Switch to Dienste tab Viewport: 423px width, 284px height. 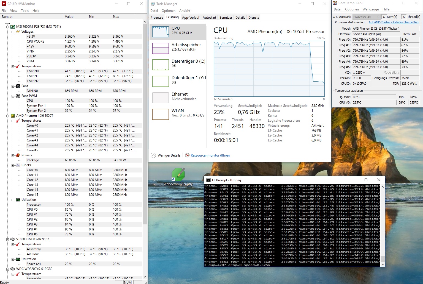(254, 18)
